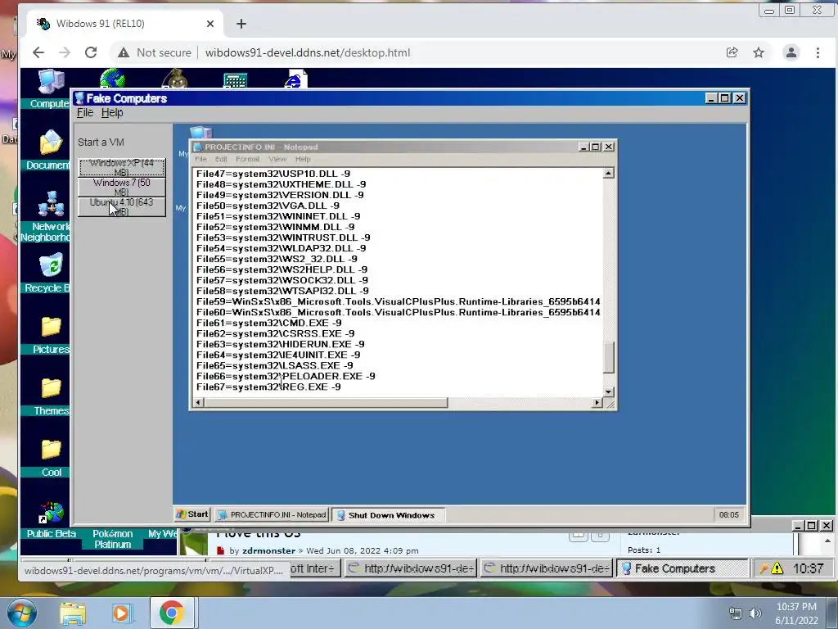Viewport: 838px width, 629px height.
Task: Click the network tray icon
Action: (x=736, y=614)
